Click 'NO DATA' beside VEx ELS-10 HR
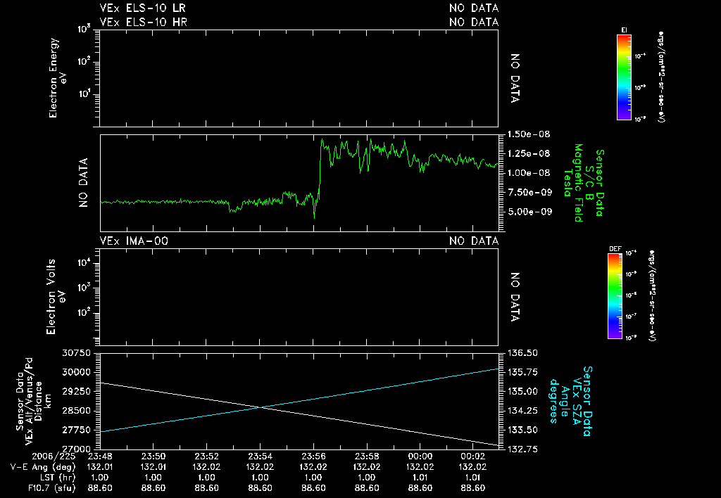 (474, 22)
